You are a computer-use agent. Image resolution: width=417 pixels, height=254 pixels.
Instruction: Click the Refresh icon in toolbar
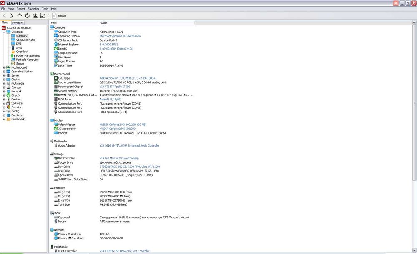click(27, 16)
